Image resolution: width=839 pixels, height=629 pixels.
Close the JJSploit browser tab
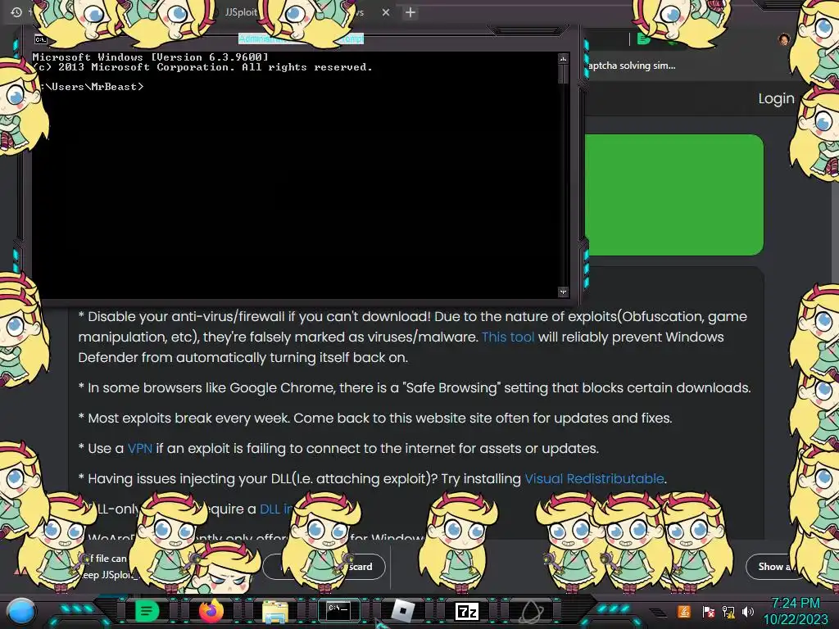click(386, 11)
